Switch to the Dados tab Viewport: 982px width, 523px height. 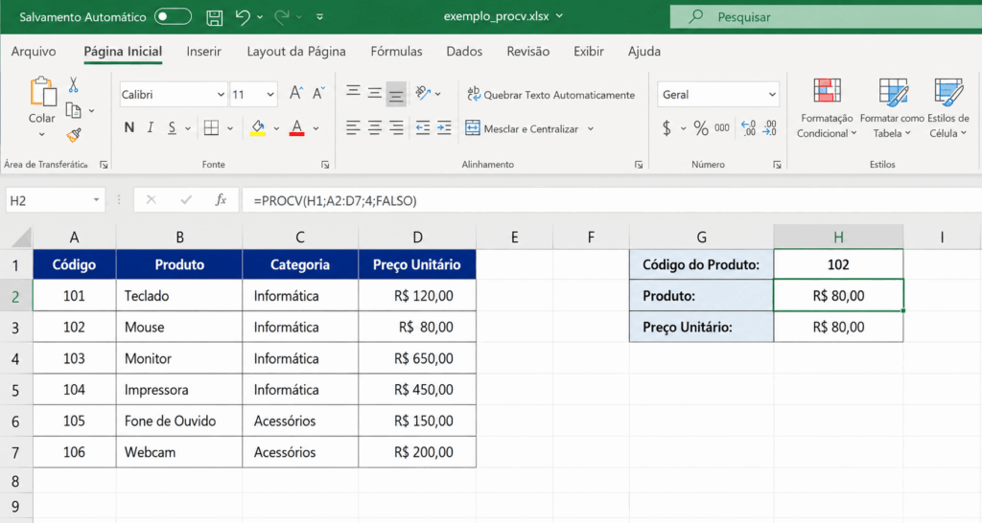[x=464, y=52]
